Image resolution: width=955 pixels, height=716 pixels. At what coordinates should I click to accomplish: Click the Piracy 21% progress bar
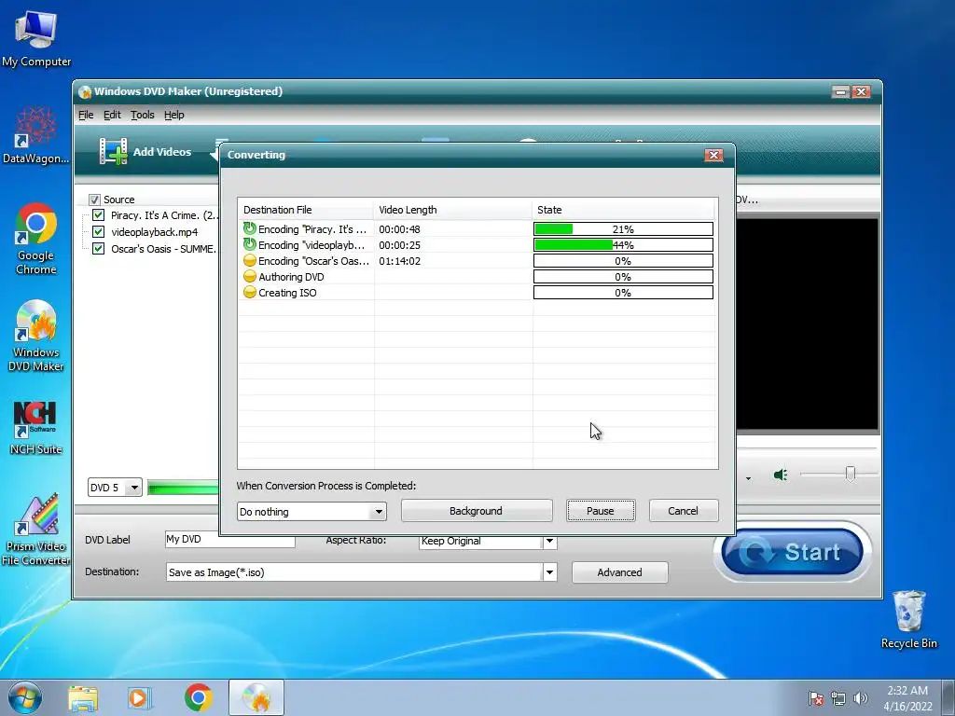click(x=623, y=229)
